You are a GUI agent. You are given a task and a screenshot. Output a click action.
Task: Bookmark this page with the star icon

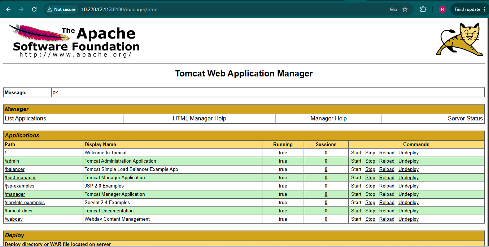click(x=405, y=9)
